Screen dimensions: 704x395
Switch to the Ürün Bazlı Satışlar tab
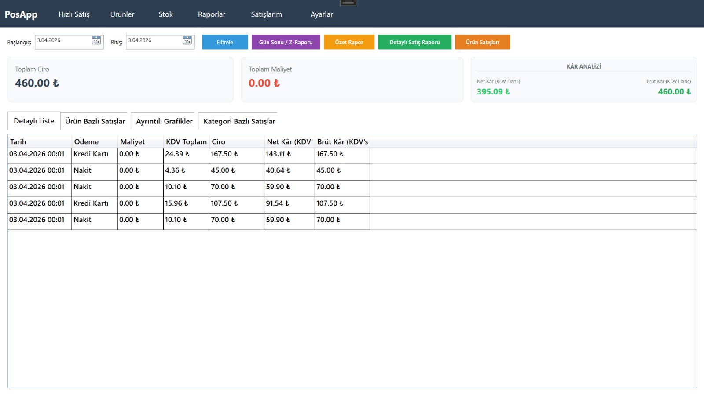[95, 121]
